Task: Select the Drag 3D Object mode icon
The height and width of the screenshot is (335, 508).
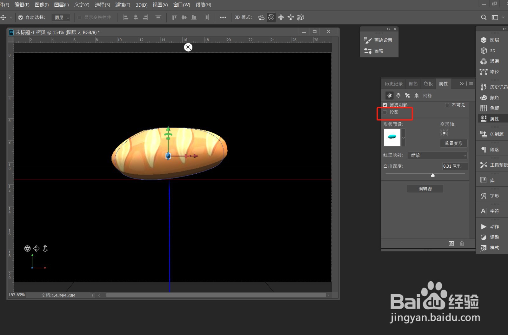Action: [281, 17]
